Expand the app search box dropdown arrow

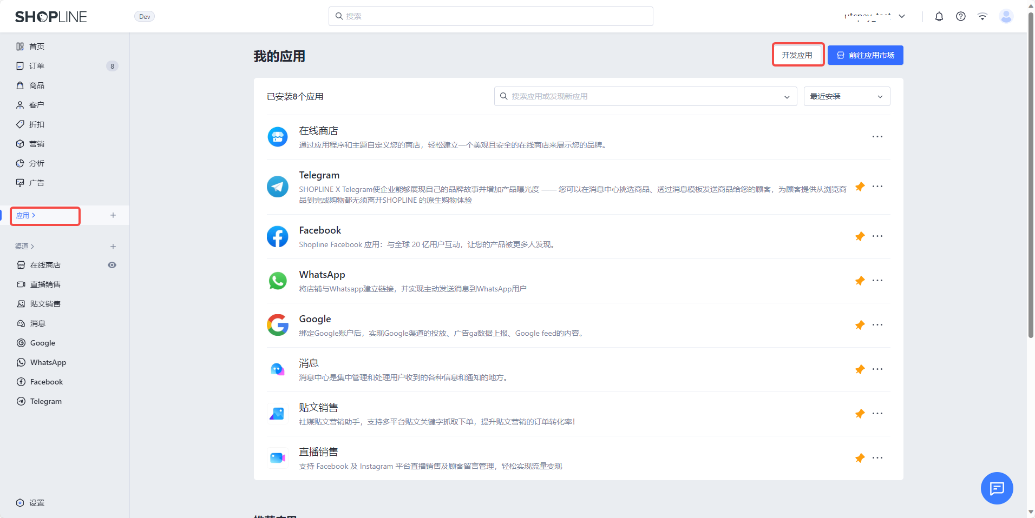pos(787,97)
